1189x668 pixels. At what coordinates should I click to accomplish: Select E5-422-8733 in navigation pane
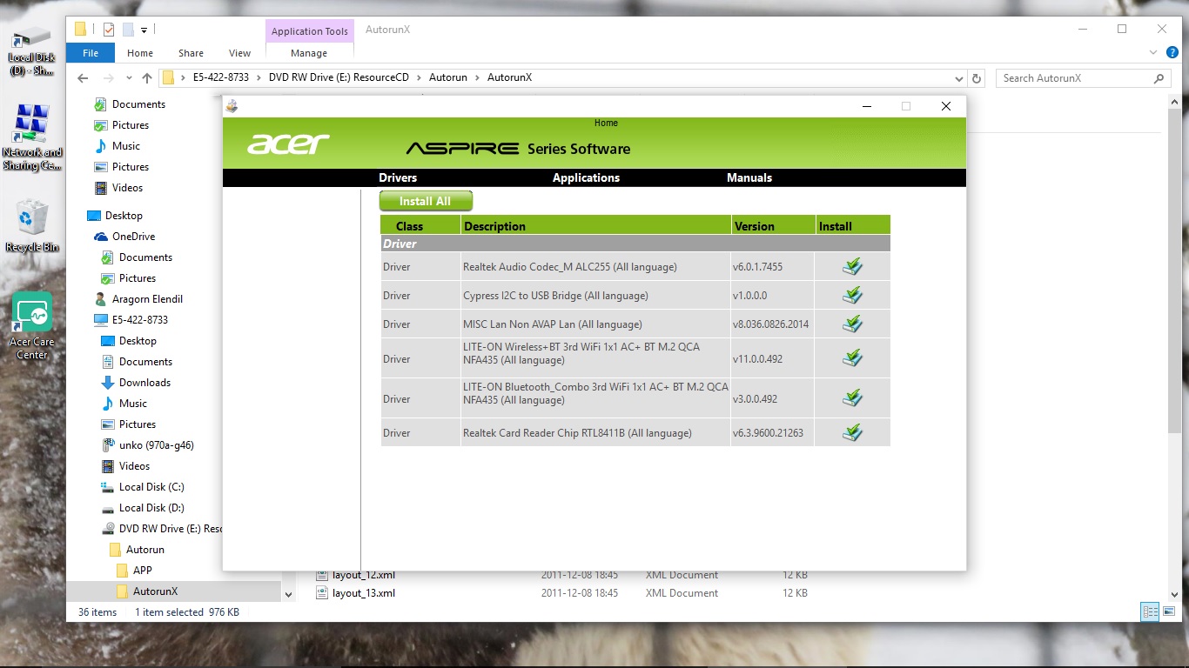coord(139,320)
